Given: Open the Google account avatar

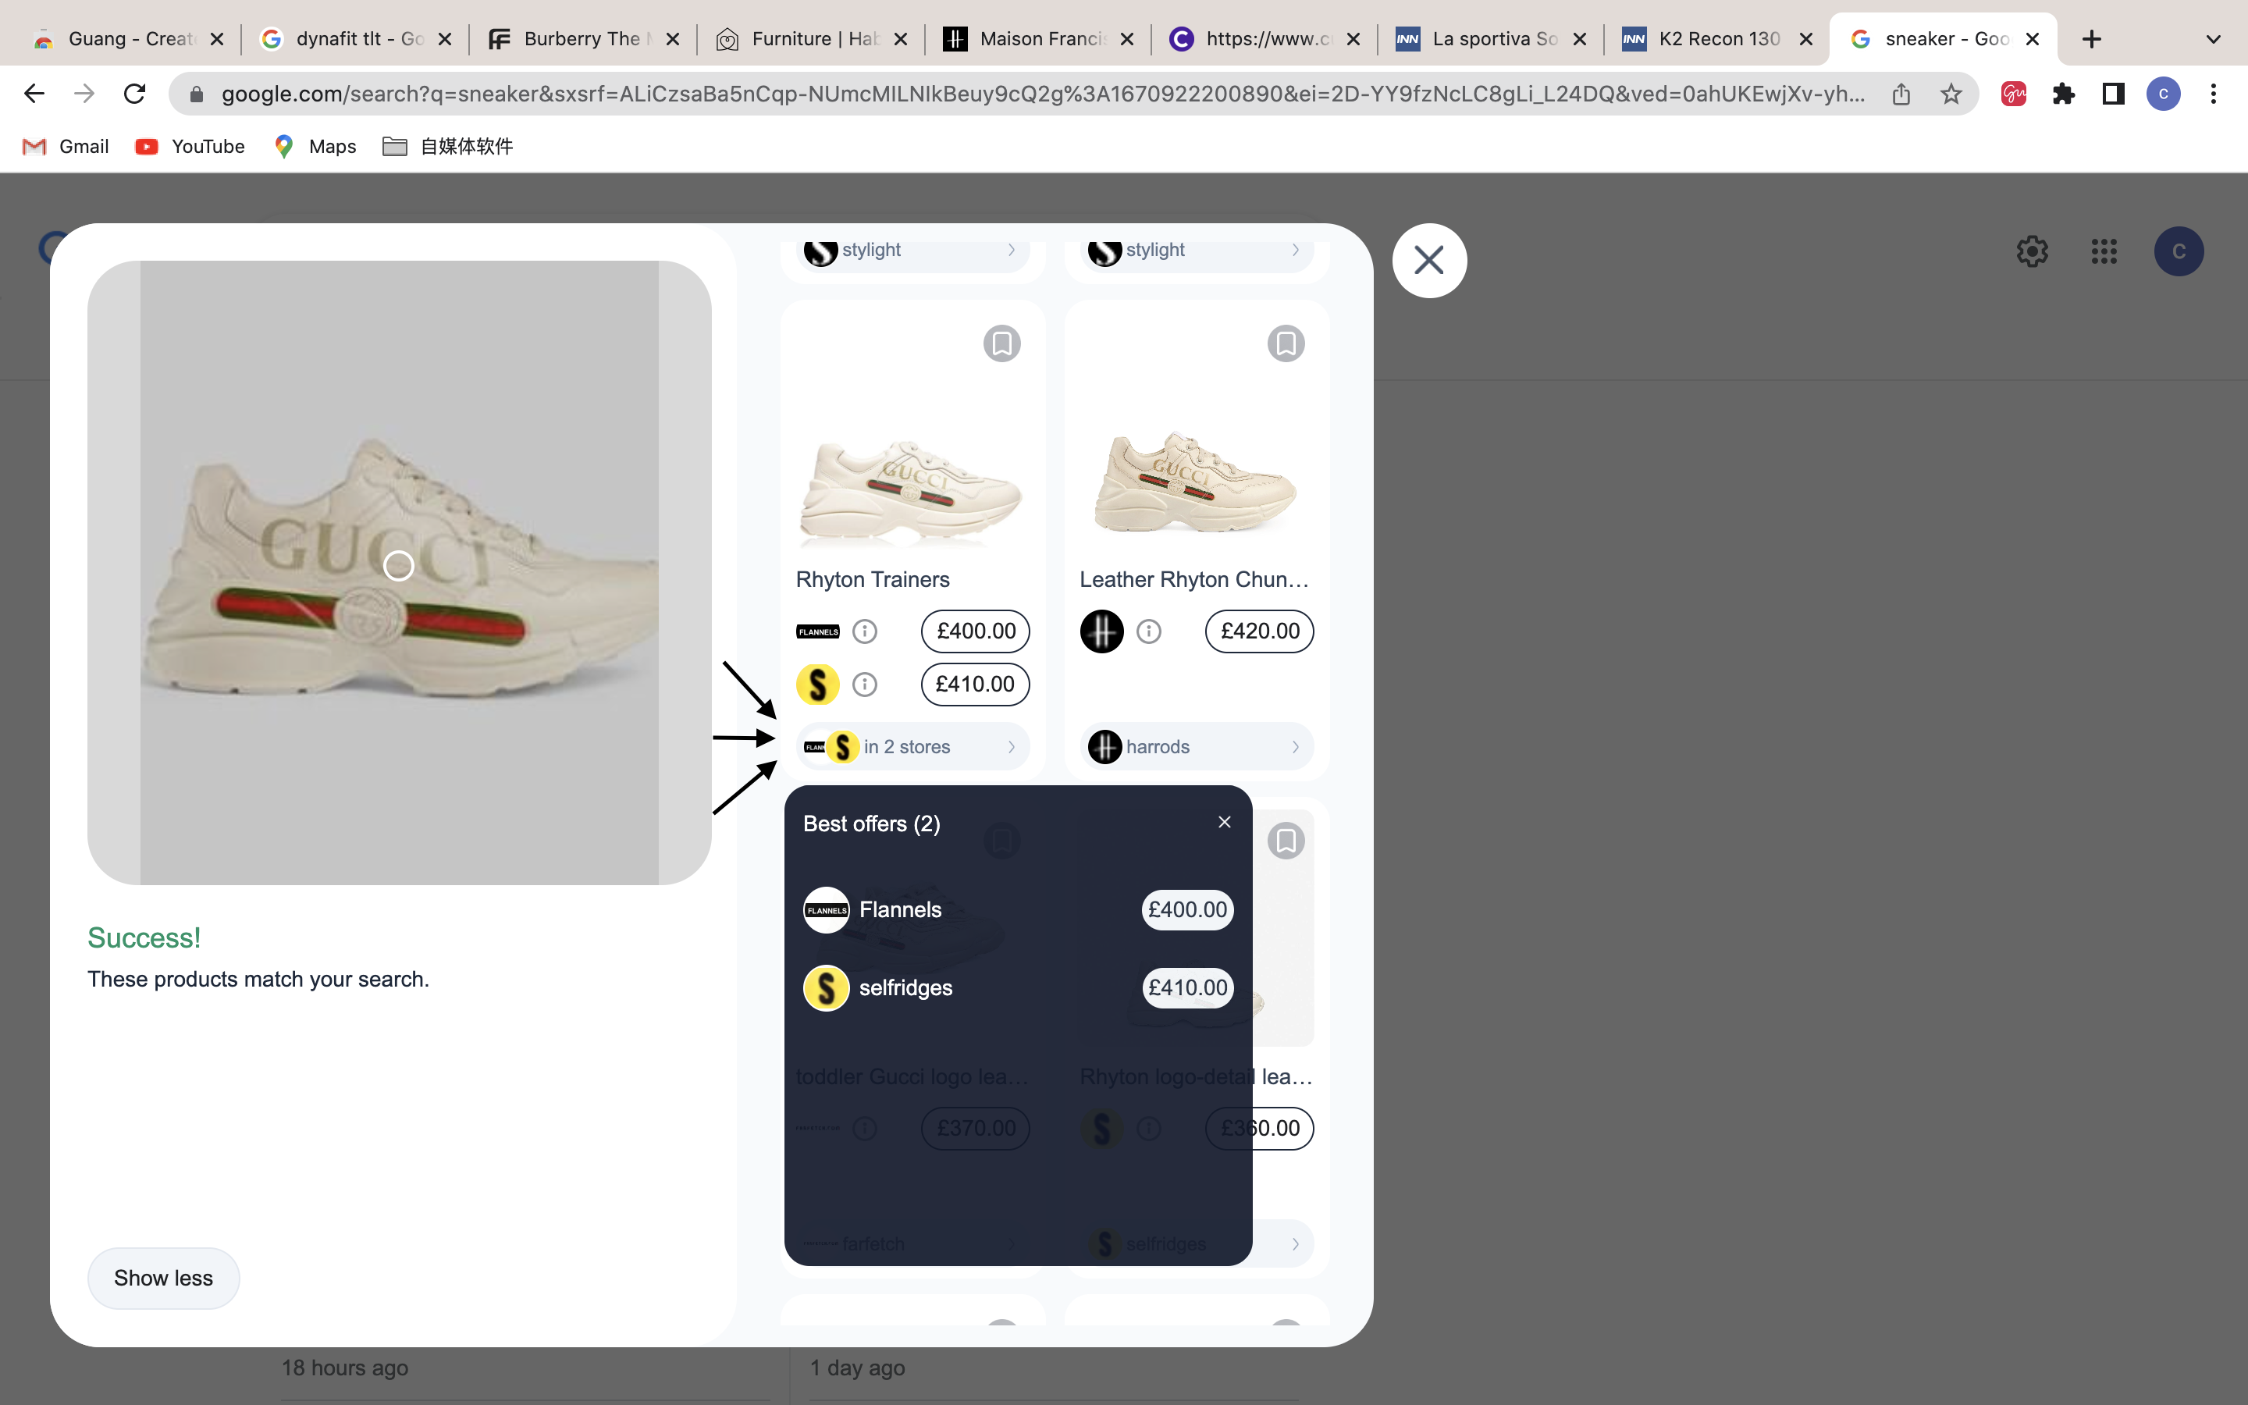Looking at the screenshot, I should coord(2179,251).
